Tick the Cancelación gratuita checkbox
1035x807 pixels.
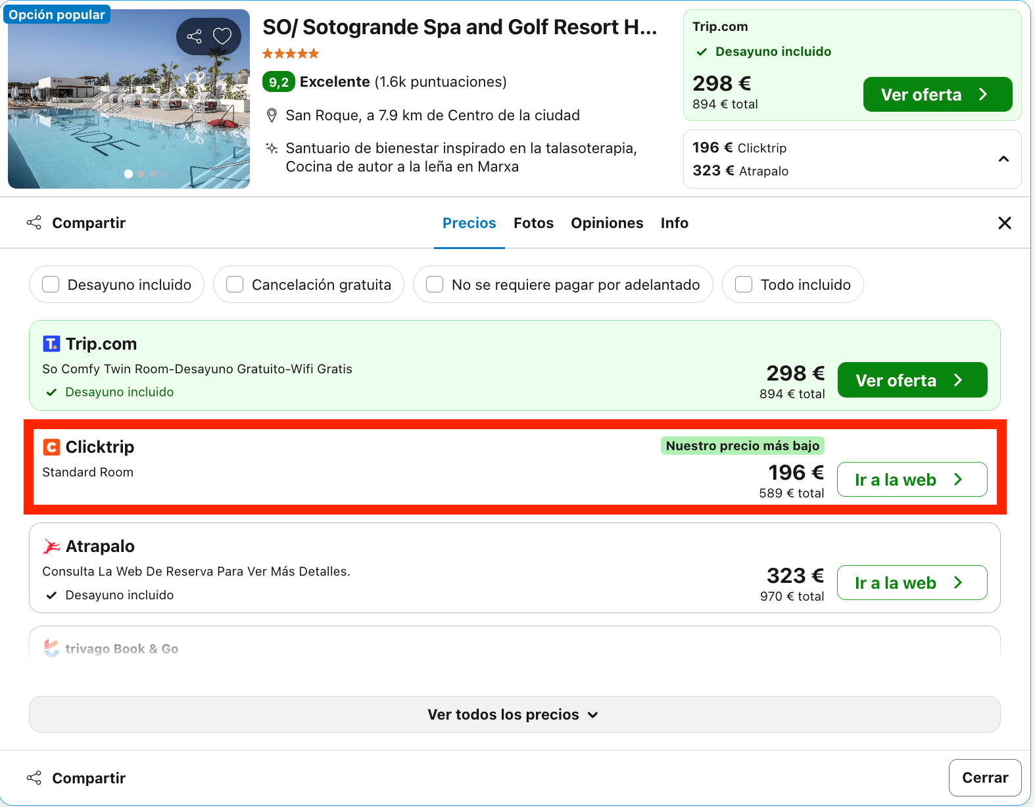coord(235,285)
